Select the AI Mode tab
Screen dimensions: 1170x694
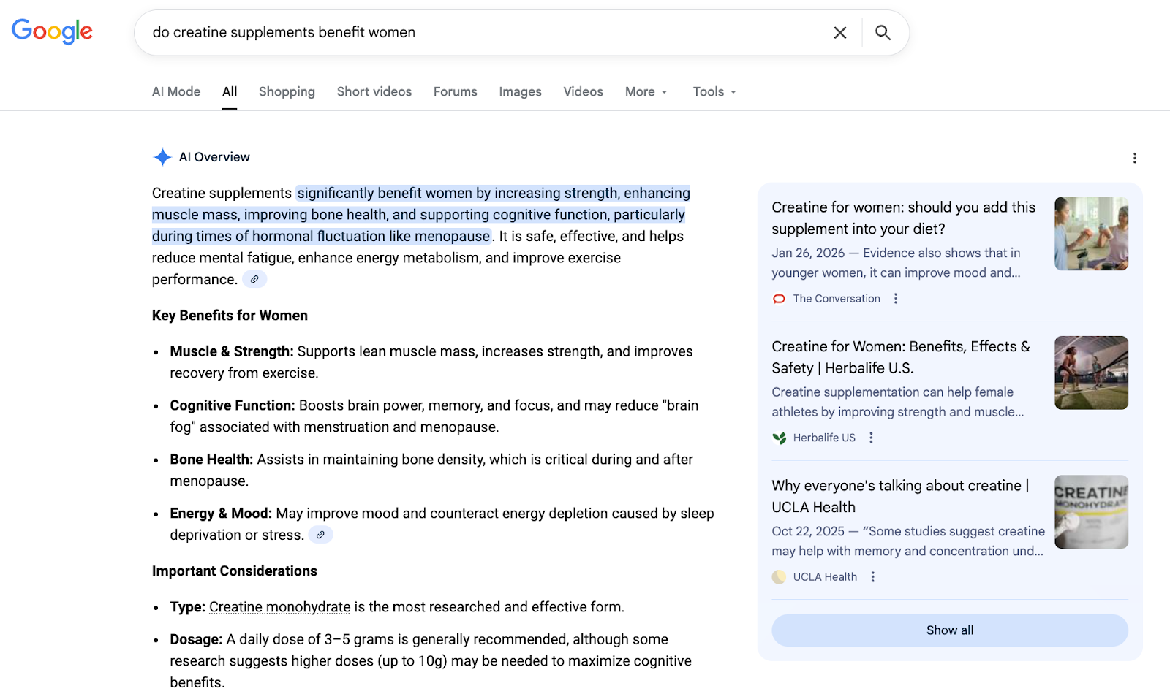175,91
